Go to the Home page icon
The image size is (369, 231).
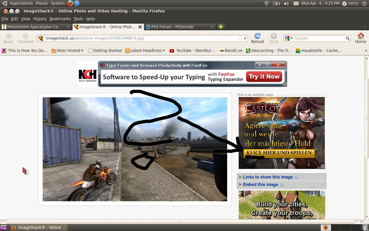(x=360, y=36)
